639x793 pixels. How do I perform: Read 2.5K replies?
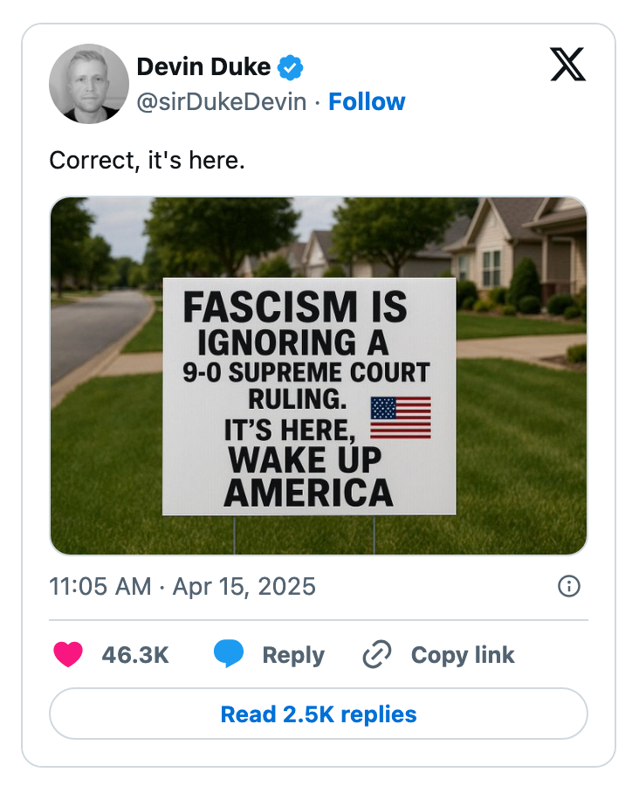coord(319,714)
